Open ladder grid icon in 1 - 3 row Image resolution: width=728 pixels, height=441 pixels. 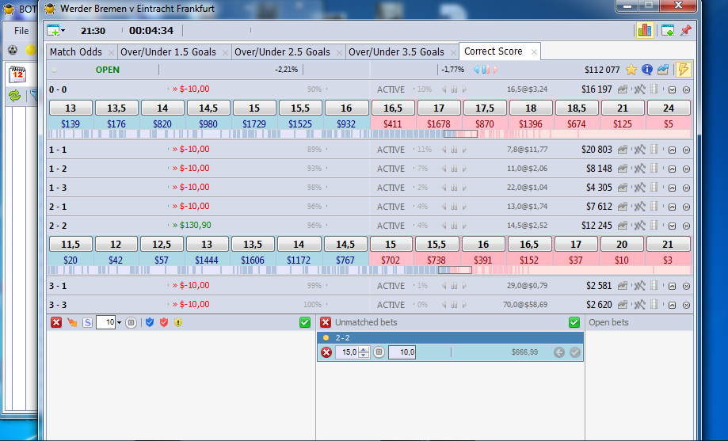coord(654,187)
